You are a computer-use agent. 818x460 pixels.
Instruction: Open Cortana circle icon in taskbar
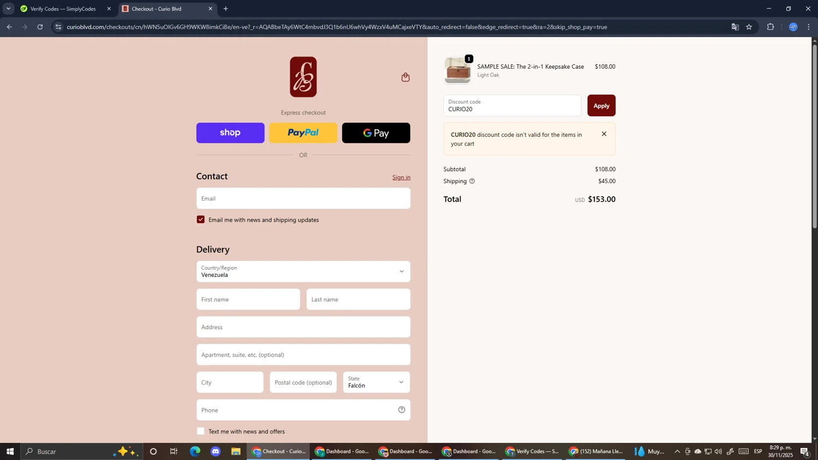tap(153, 451)
